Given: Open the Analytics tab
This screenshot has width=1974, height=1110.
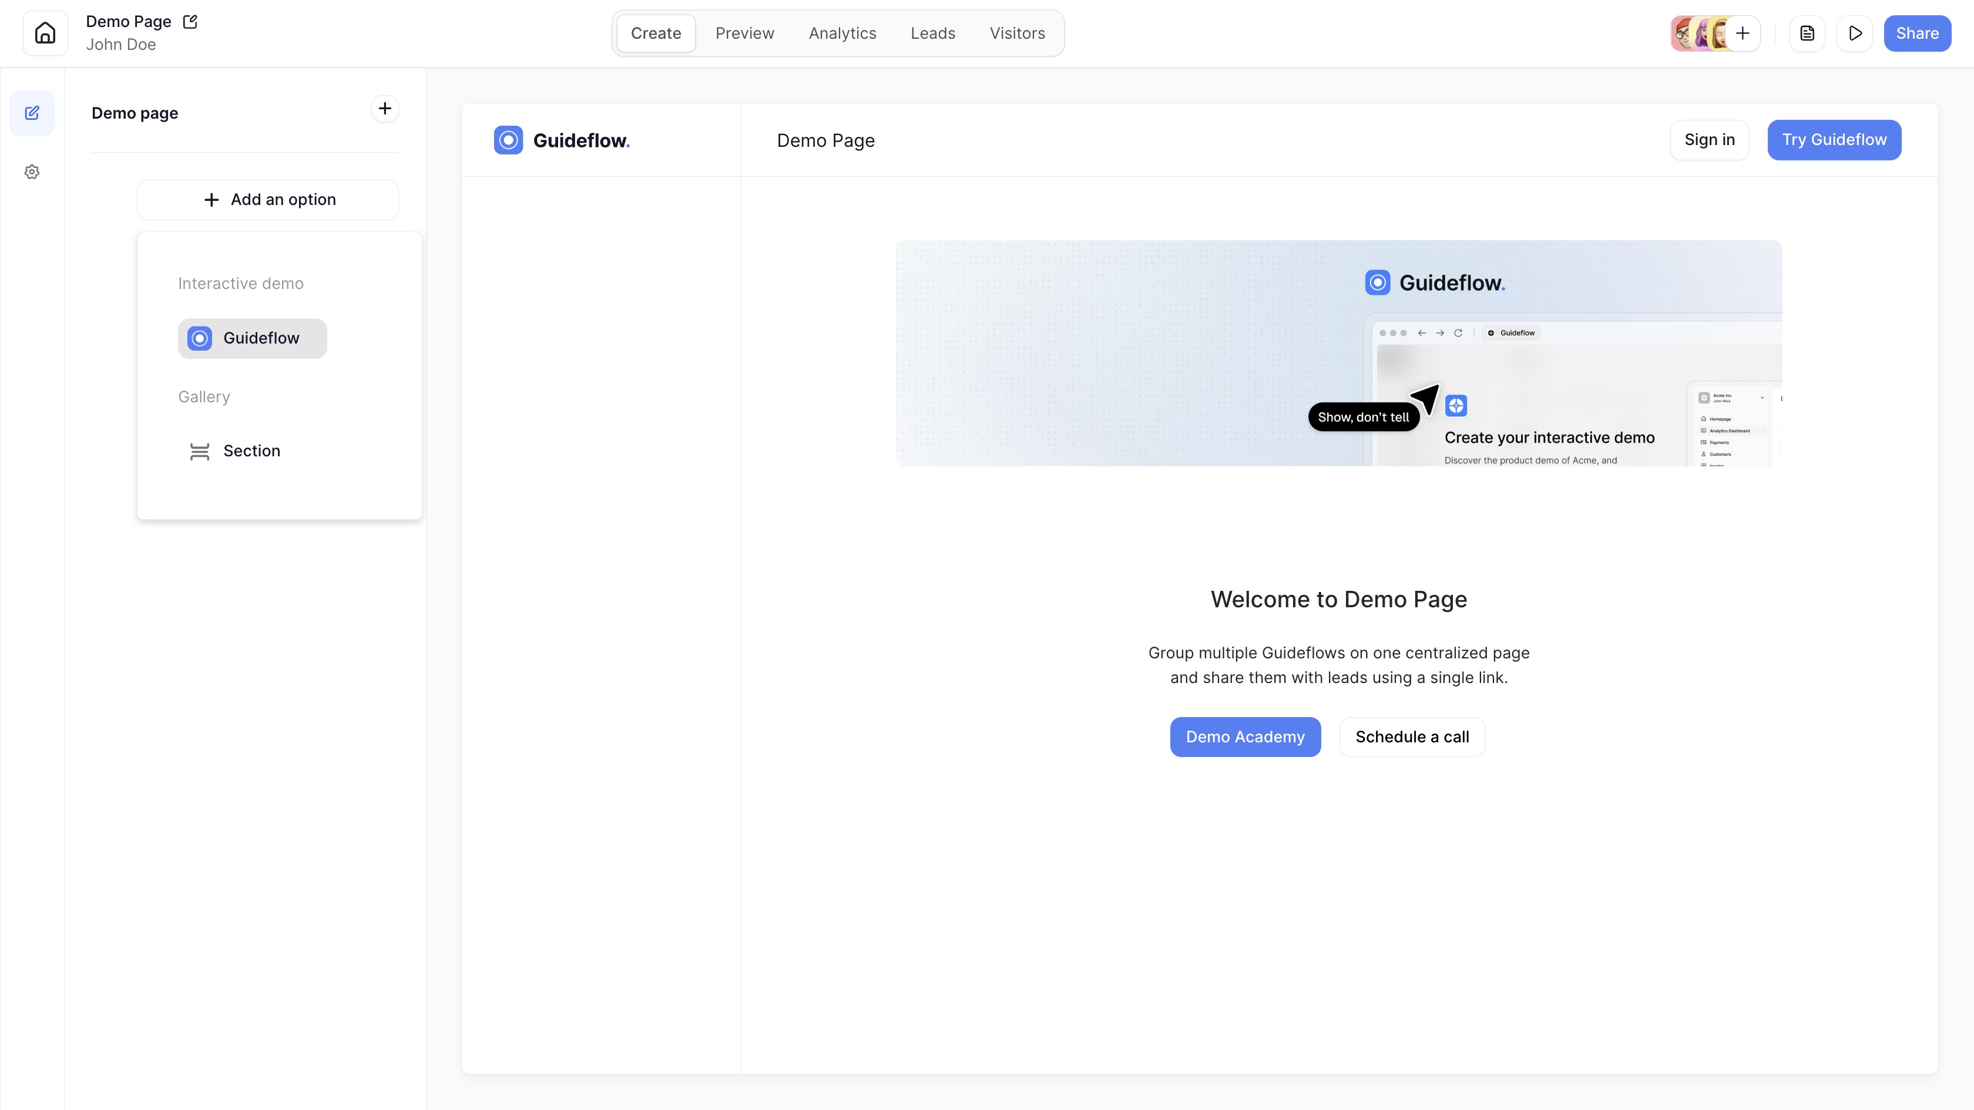Looking at the screenshot, I should tap(842, 33).
